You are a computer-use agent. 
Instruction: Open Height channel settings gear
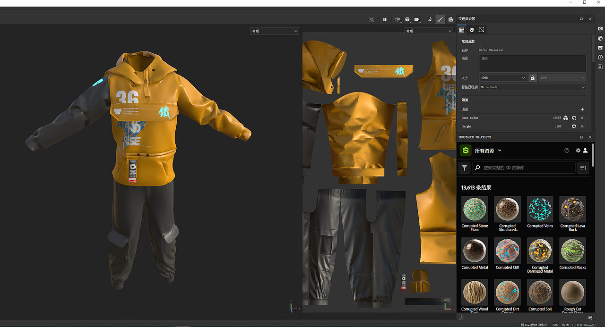click(x=574, y=126)
